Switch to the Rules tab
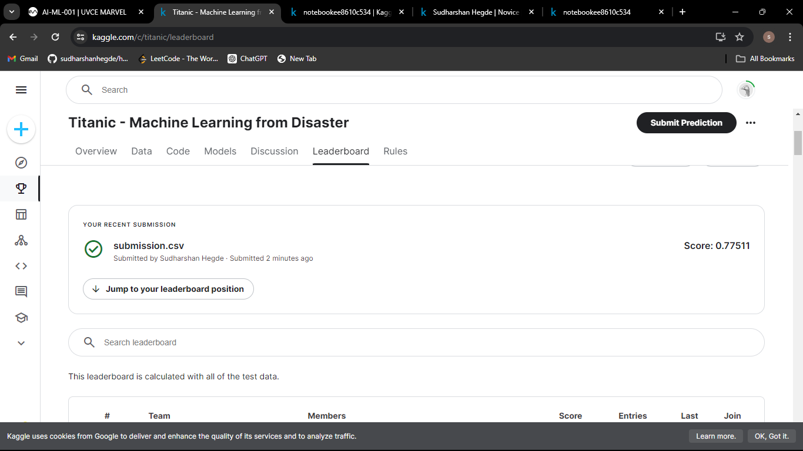The image size is (803, 451). click(x=395, y=151)
